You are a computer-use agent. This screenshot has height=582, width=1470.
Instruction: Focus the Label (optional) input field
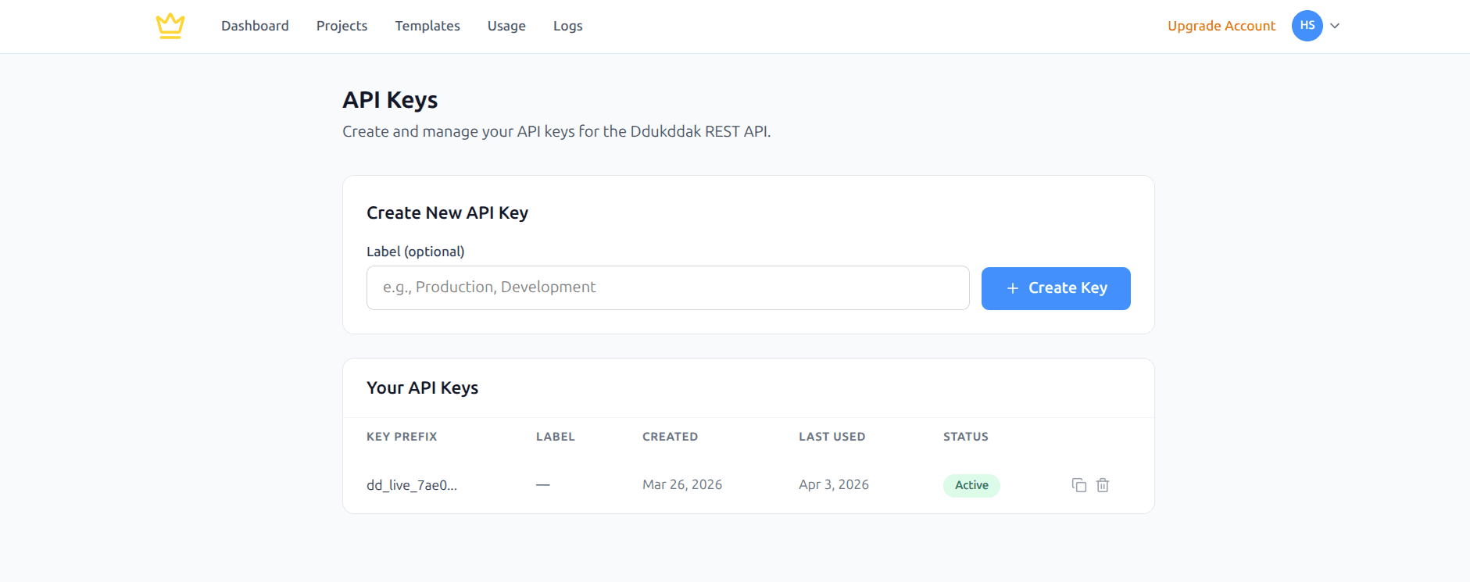[x=668, y=287]
